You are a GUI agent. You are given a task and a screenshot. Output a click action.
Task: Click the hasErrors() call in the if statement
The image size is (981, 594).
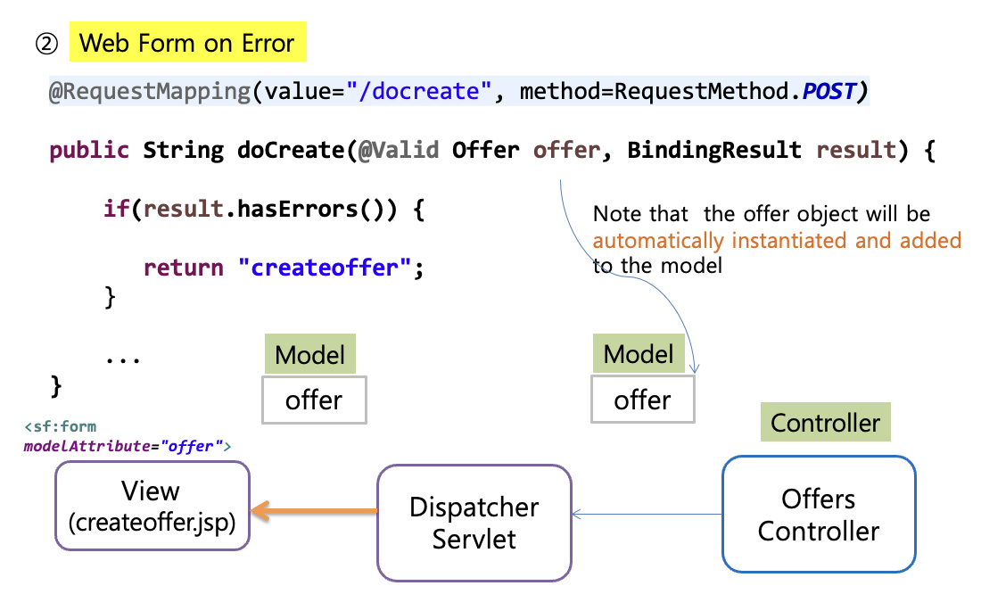coord(317,209)
